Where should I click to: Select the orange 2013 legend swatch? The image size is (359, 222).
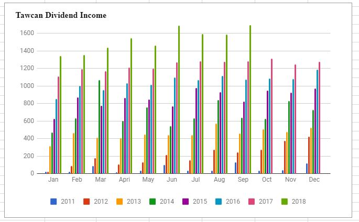coord(119,202)
